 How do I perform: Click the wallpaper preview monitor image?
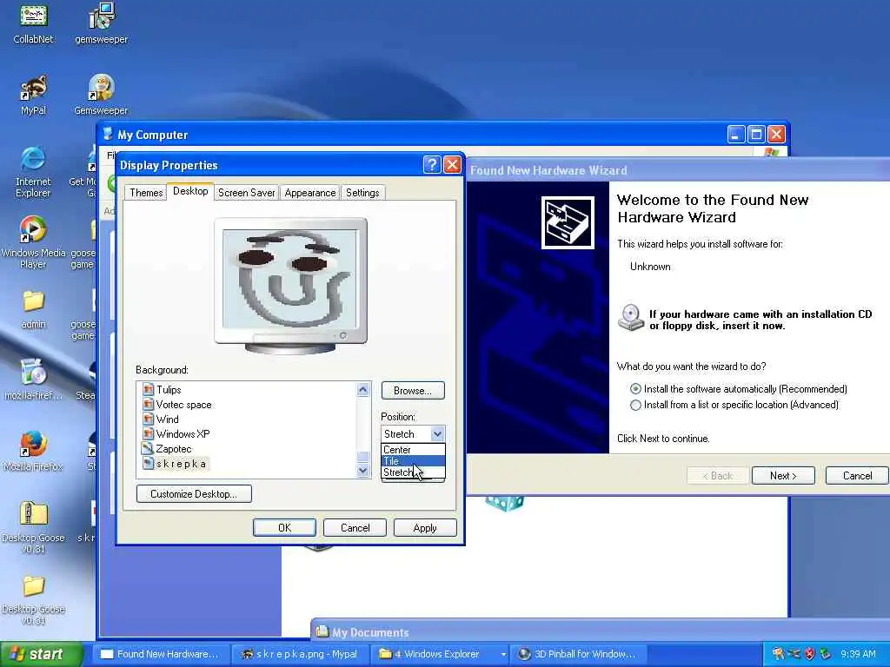coord(290,285)
